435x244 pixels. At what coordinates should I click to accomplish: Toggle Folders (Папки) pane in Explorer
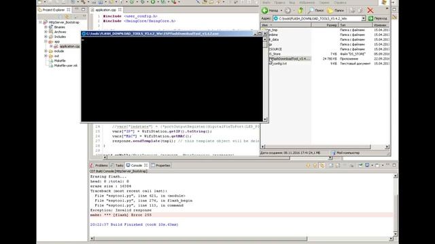pyautogui.click(x=336, y=11)
